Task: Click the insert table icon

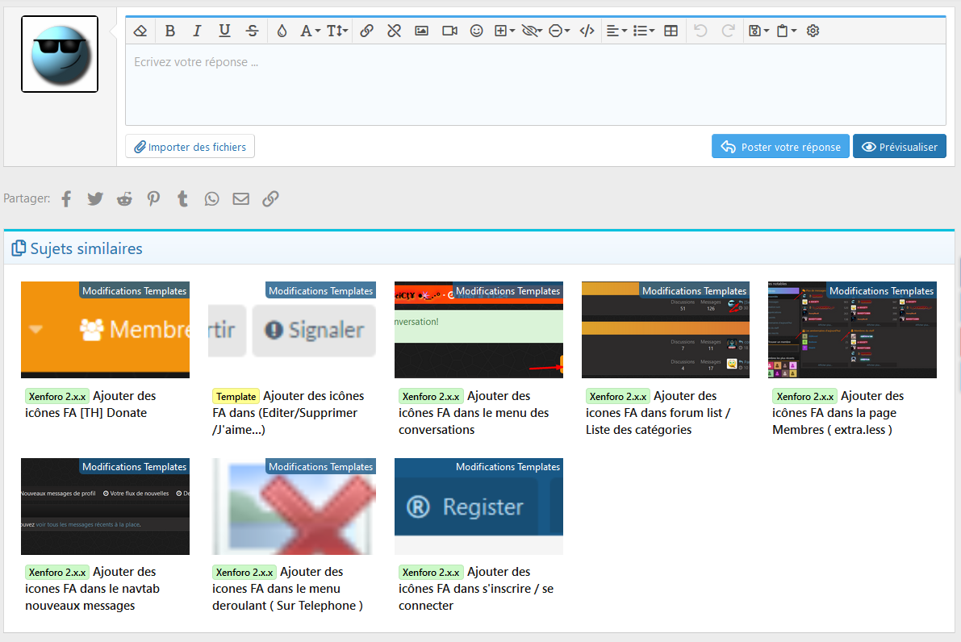Action: (x=671, y=31)
